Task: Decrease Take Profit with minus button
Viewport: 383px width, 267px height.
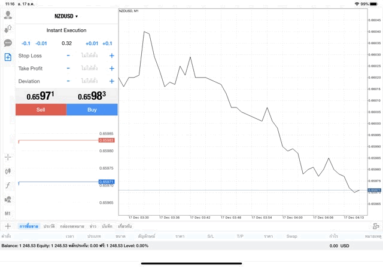Action: coord(68,69)
